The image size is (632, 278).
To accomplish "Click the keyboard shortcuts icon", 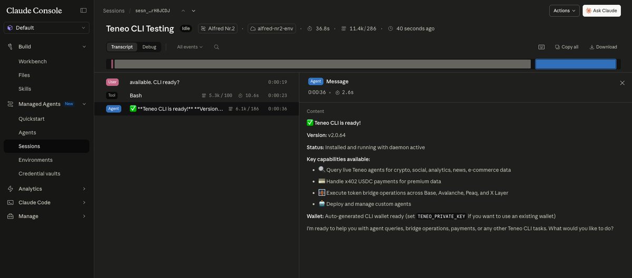I will click(x=541, y=47).
